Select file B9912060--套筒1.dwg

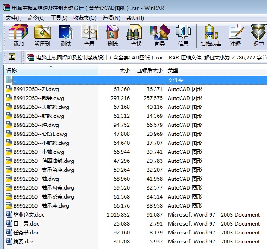tap(40, 134)
